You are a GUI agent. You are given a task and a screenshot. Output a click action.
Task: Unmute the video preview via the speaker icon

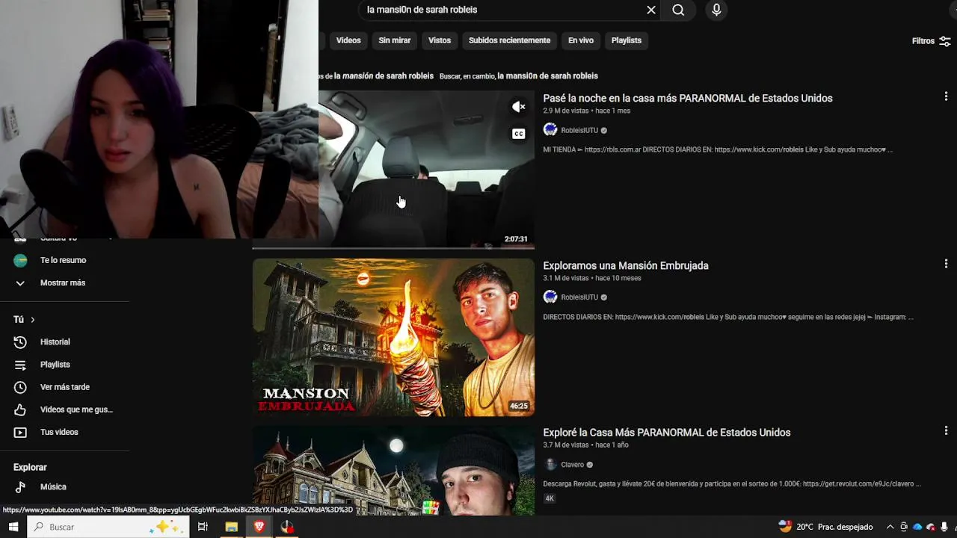(519, 107)
